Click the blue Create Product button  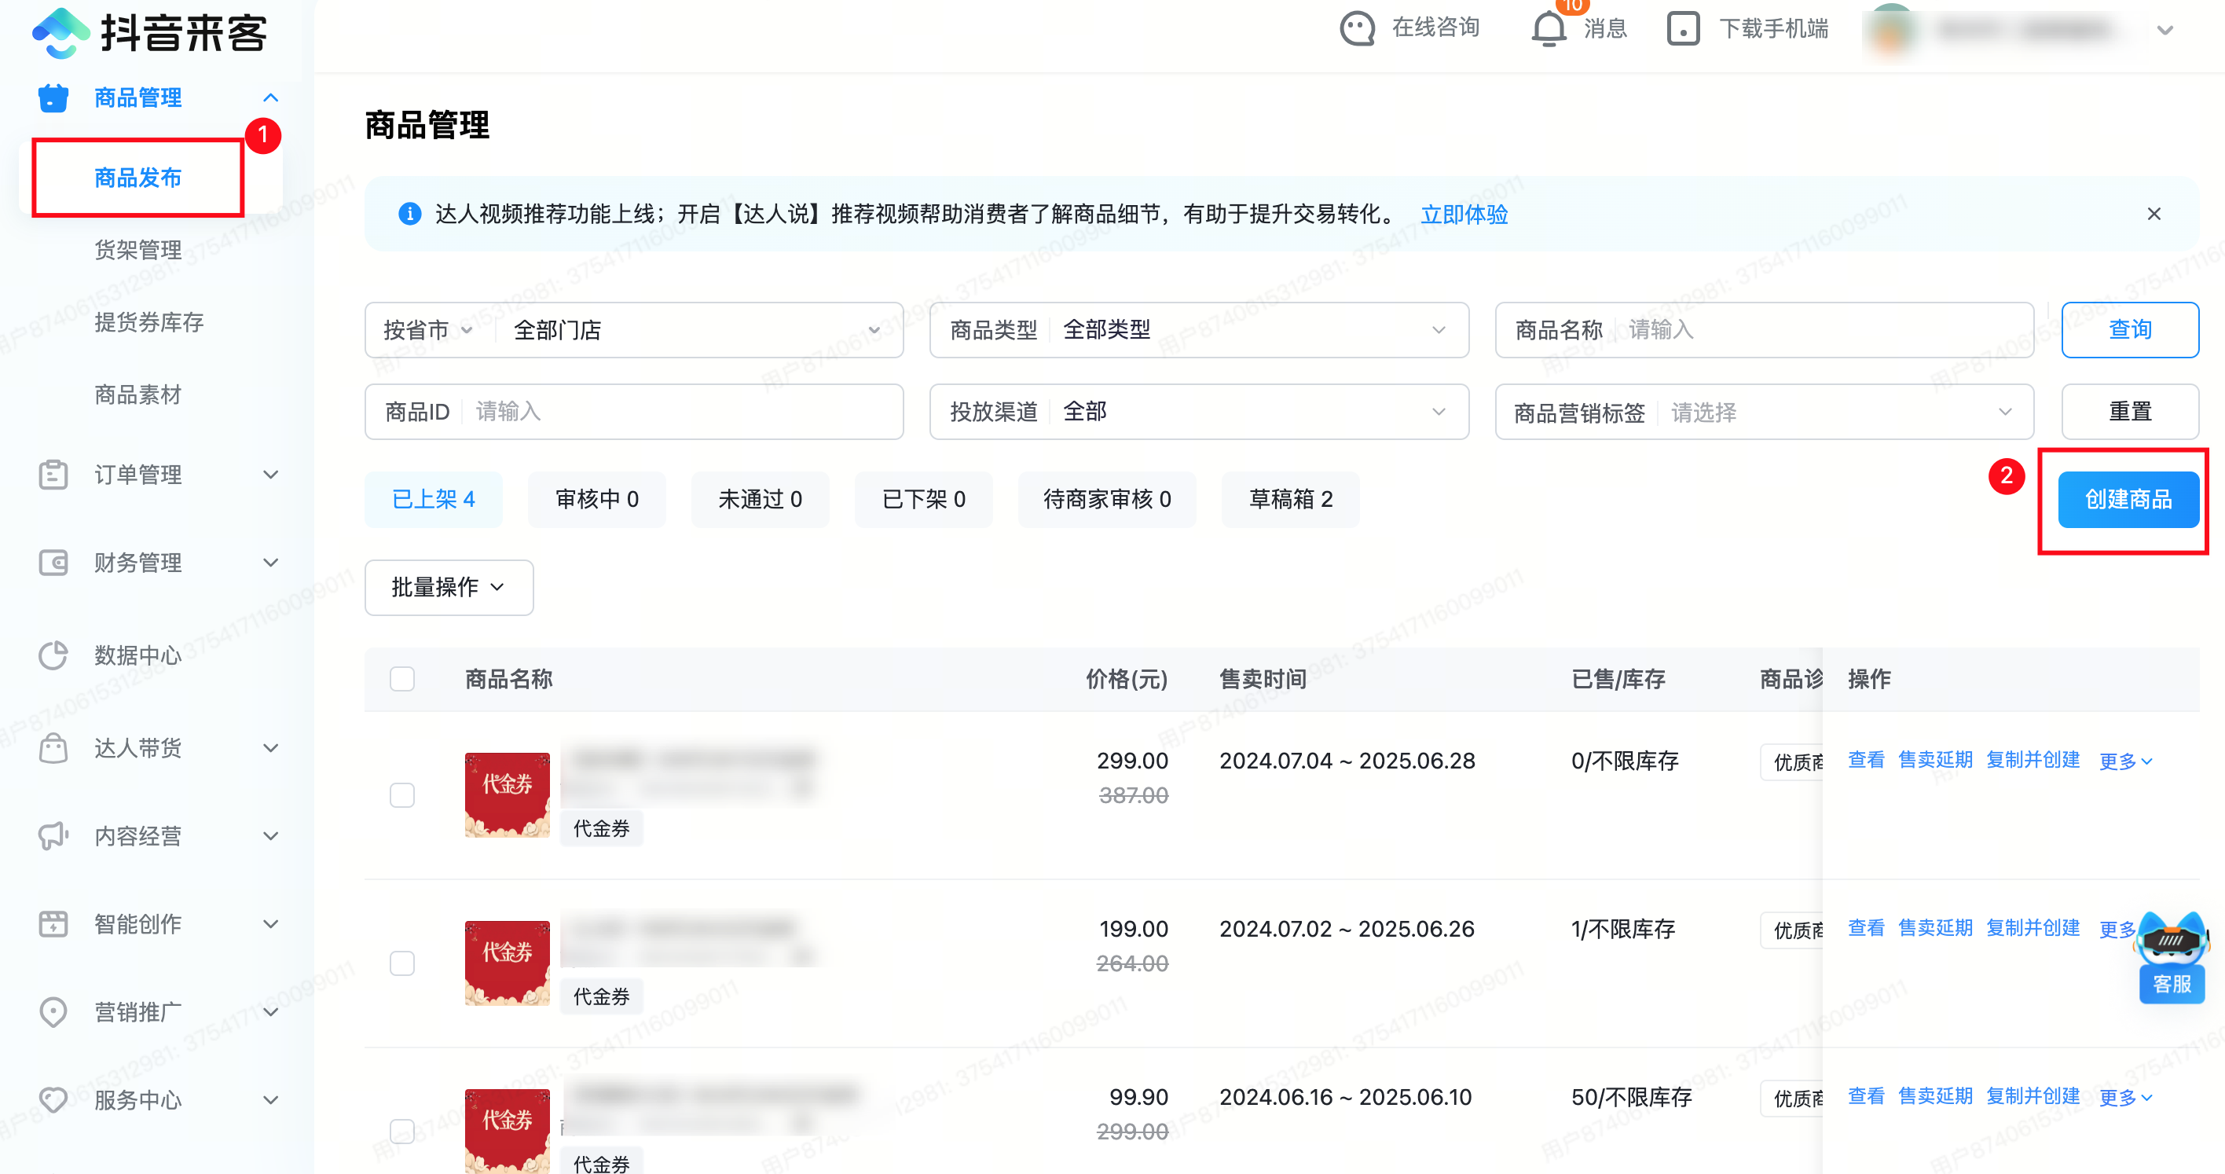(2128, 499)
